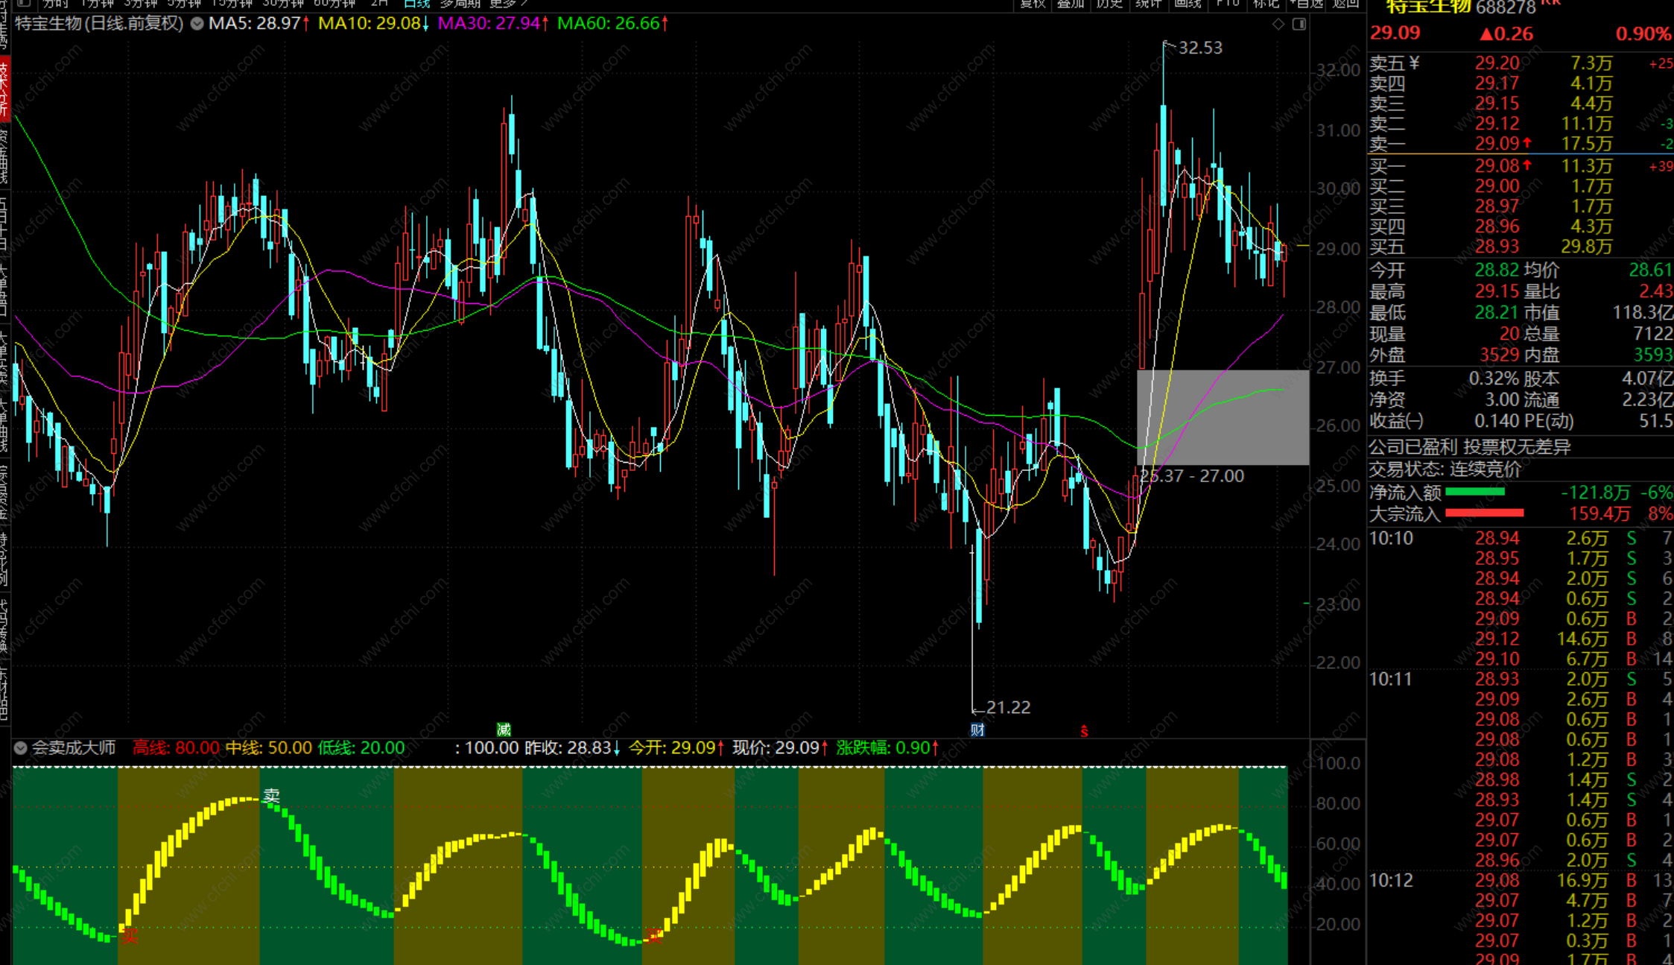This screenshot has width=1674, height=965.
Task: Click the blue 财 financial report marker
Action: [x=977, y=730]
